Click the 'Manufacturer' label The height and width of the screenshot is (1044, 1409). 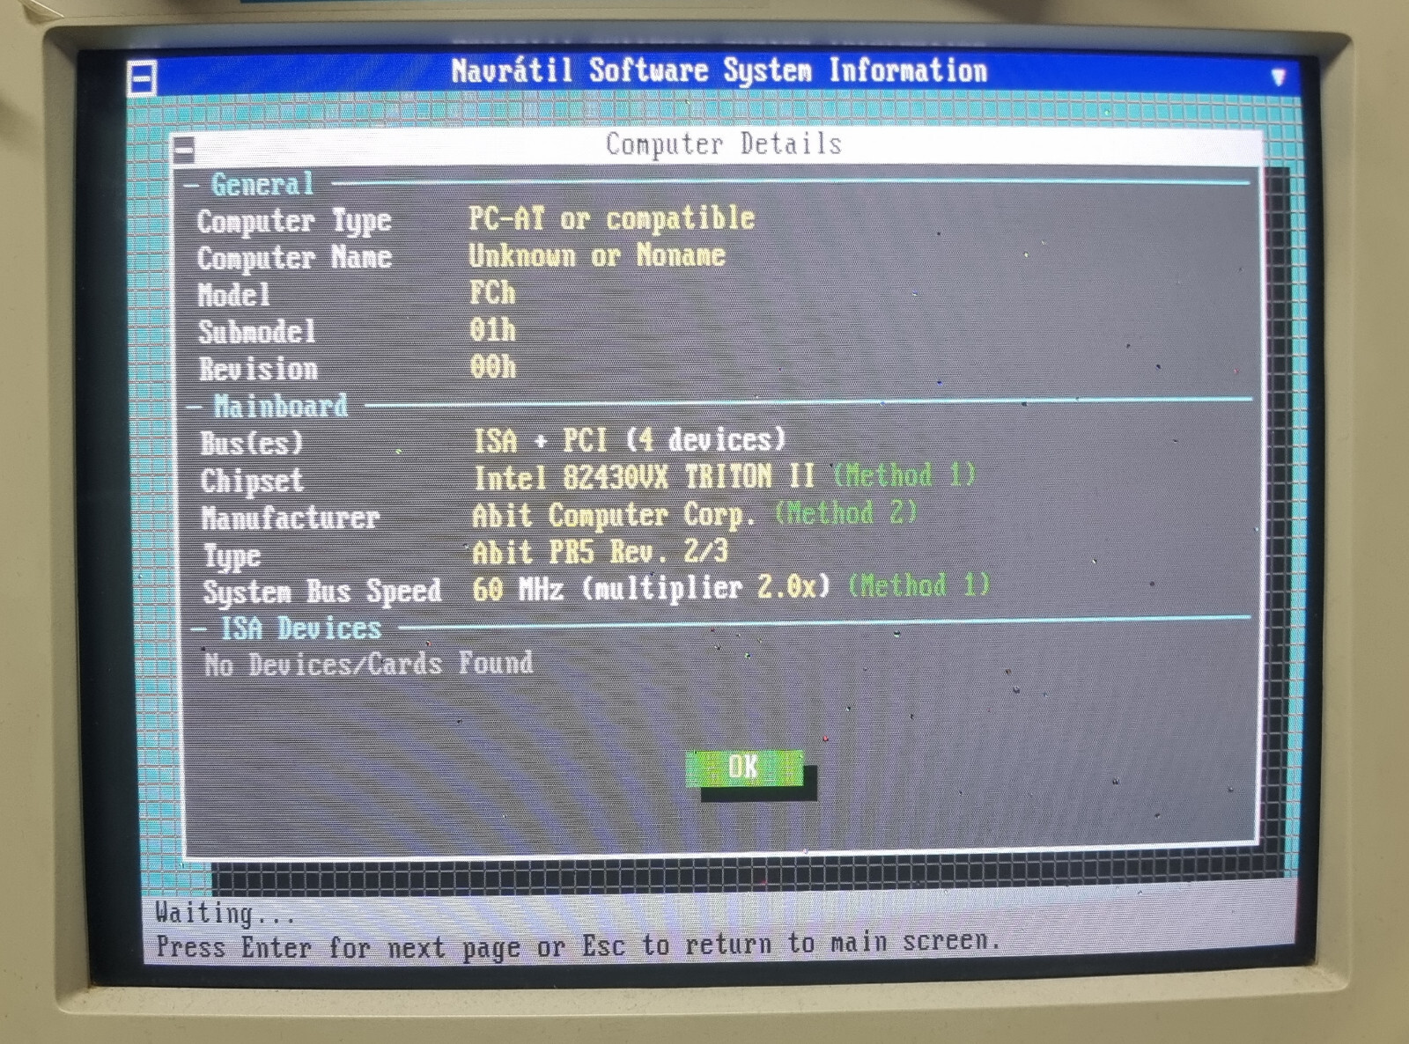pyautogui.click(x=291, y=518)
